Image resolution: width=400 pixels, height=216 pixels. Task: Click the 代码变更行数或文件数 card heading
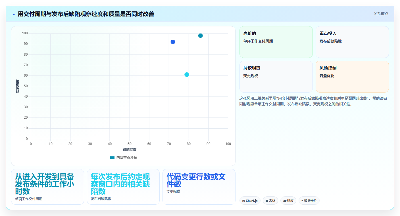click(x=196, y=180)
